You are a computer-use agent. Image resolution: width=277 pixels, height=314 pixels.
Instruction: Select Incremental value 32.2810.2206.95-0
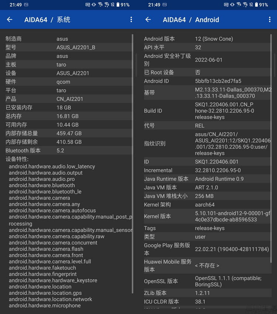point(218,170)
